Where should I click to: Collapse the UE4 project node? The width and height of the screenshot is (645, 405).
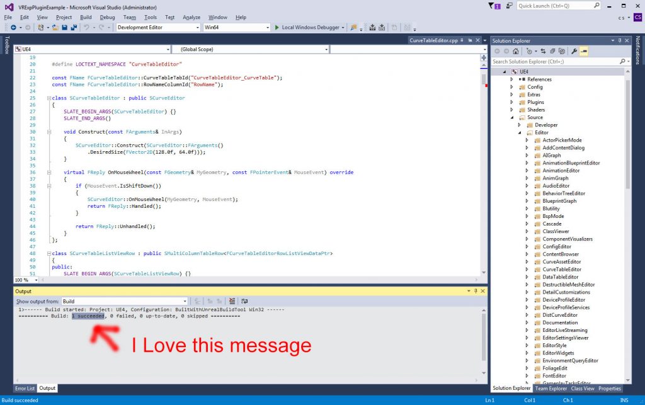click(x=505, y=72)
